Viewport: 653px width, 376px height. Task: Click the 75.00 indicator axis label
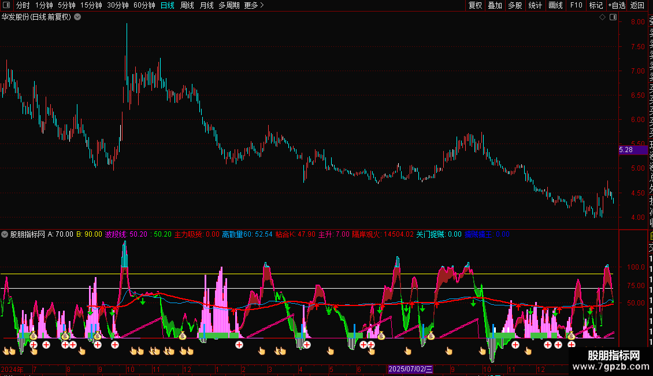pyautogui.click(x=636, y=286)
